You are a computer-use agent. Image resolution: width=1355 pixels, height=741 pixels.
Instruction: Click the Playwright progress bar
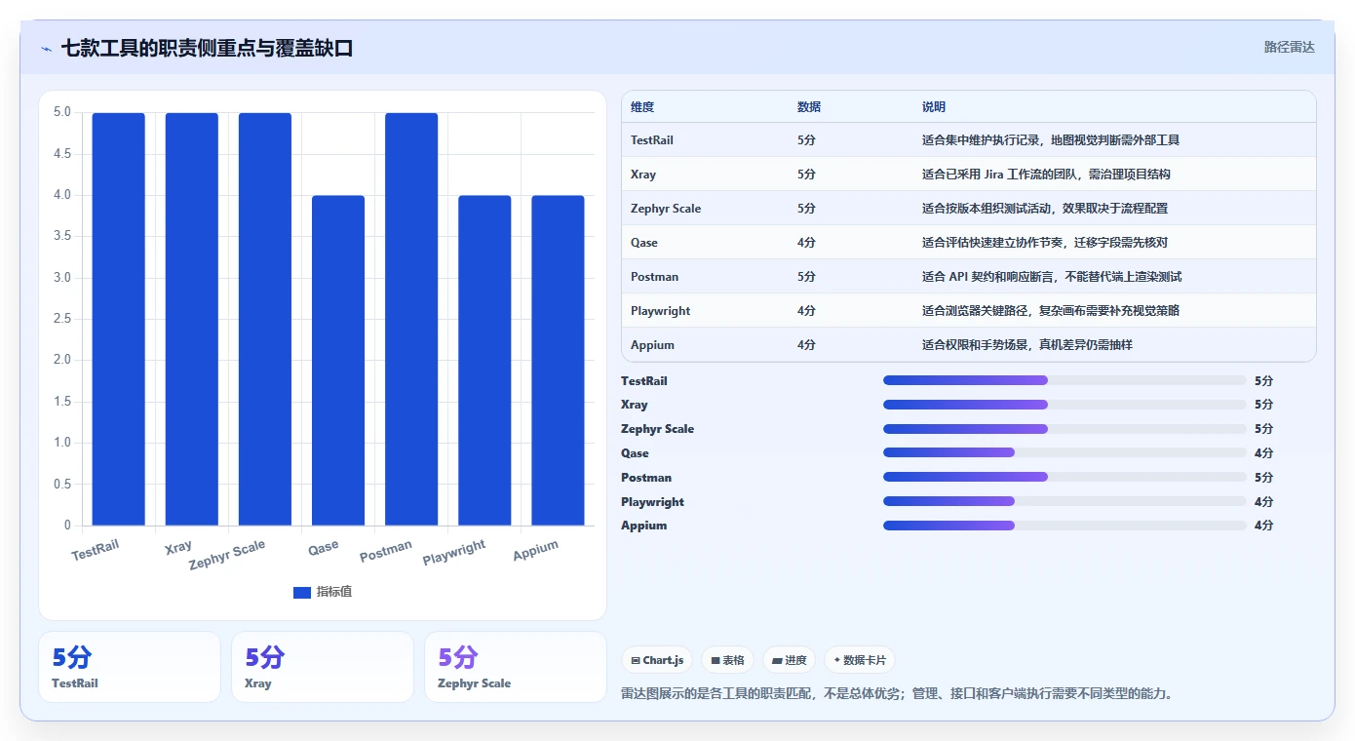pos(1065,501)
